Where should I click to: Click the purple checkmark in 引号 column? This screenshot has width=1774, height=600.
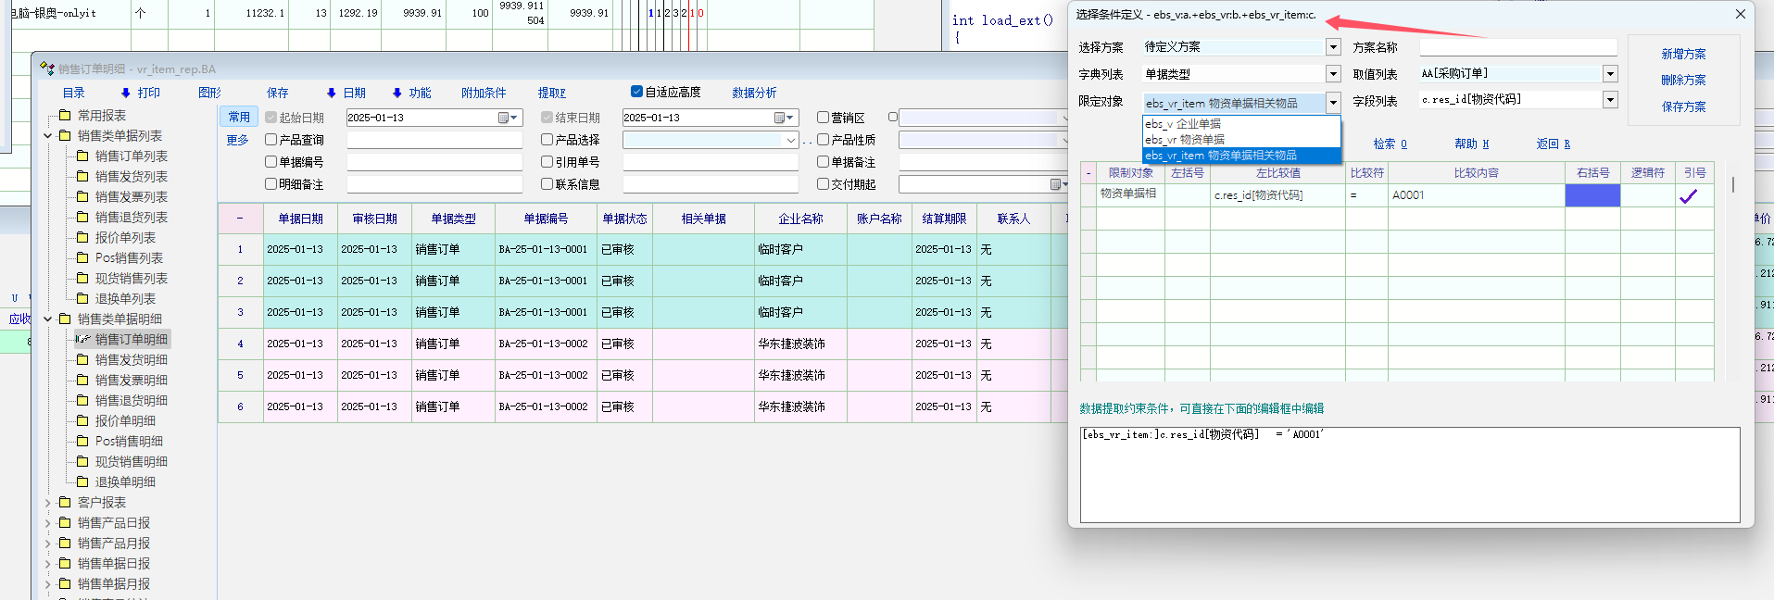coord(1689,195)
